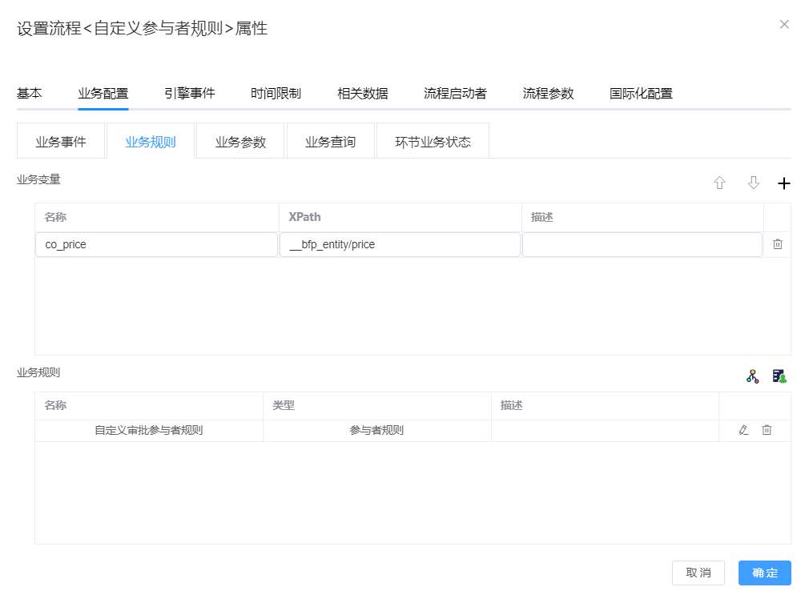Image resolution: width=805 pixels, height=599 pixels.
Task: Open the 引擎事件 tab
Action: (190, 93)
